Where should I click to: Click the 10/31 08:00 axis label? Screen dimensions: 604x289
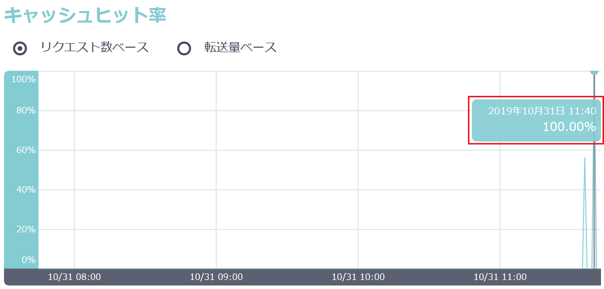(74, 276)
